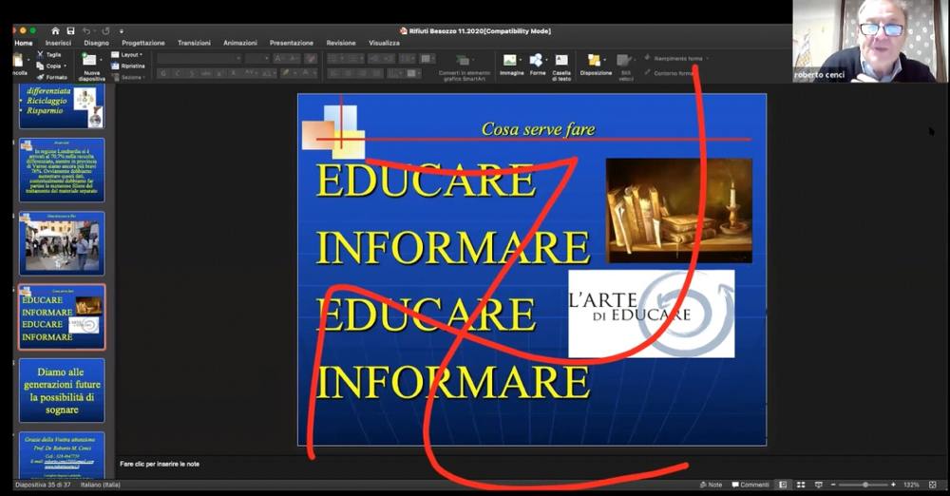Screen dimensions: 950x496
Task: Select the 'Diamo alle generazioni future' slide thumbnail
Action: [62, 390]
